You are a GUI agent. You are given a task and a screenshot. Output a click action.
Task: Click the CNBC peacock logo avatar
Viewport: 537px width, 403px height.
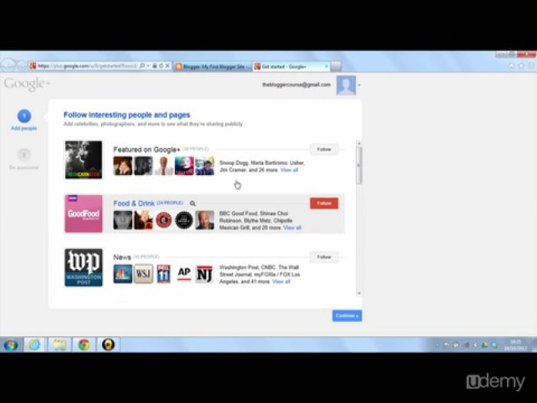(123, 274)
